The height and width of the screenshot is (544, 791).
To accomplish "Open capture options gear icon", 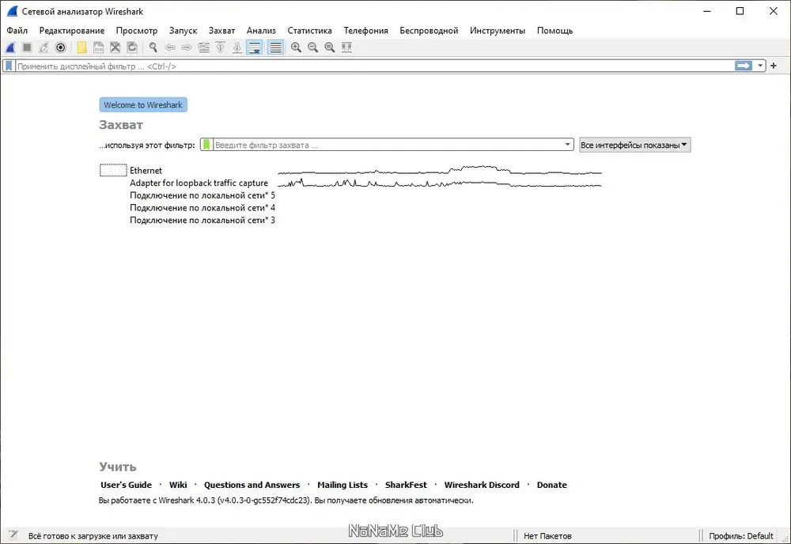I will pyautogui.click(x=61, y=47).
